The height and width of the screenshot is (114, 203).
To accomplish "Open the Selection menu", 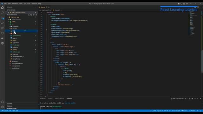I will pos(15,4).
